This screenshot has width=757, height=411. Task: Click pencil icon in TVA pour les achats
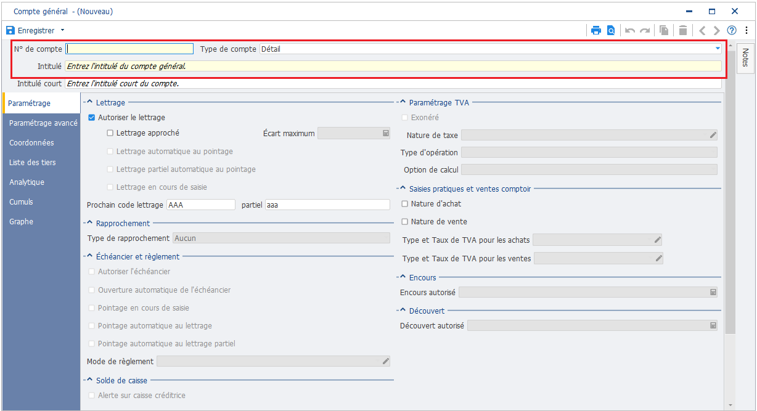(657, 240)
